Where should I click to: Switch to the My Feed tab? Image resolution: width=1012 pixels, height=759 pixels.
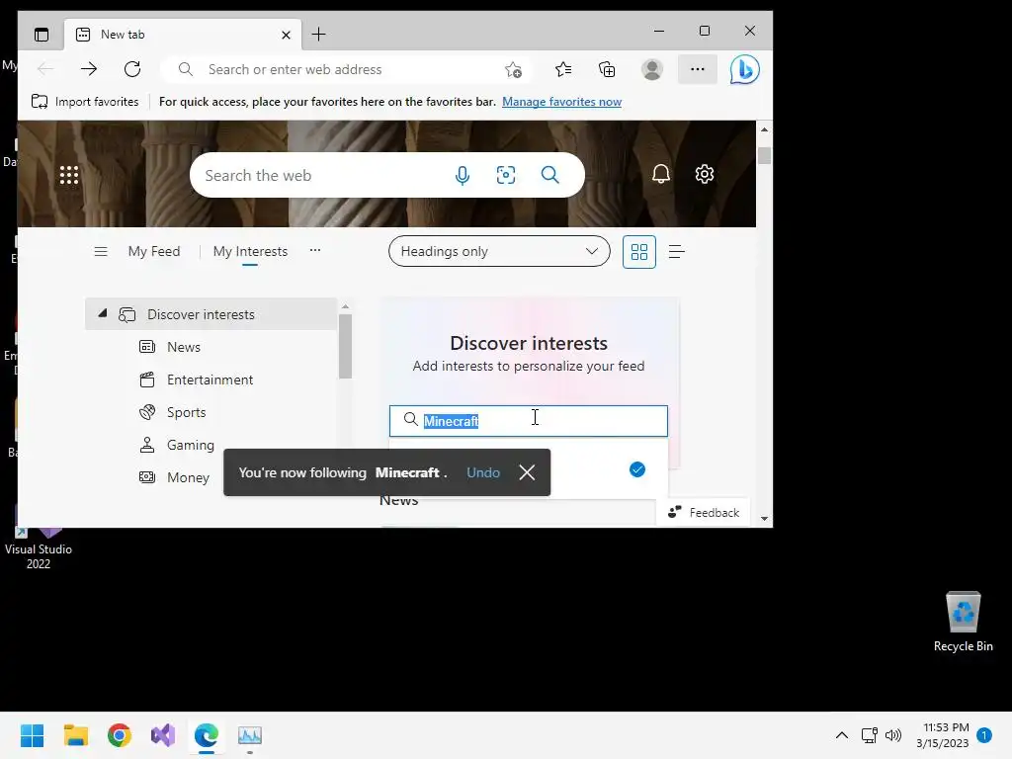tap(154, 251)
